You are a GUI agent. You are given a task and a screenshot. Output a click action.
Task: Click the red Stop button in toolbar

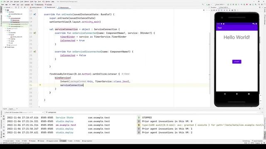point(247,5)
